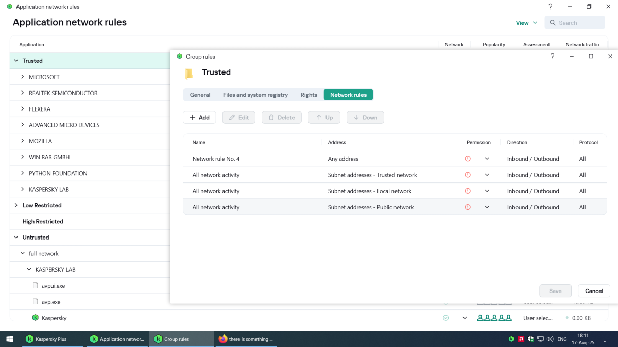
Task: Open network dropdown in Kaspersky app row
Action: point(465,318)
